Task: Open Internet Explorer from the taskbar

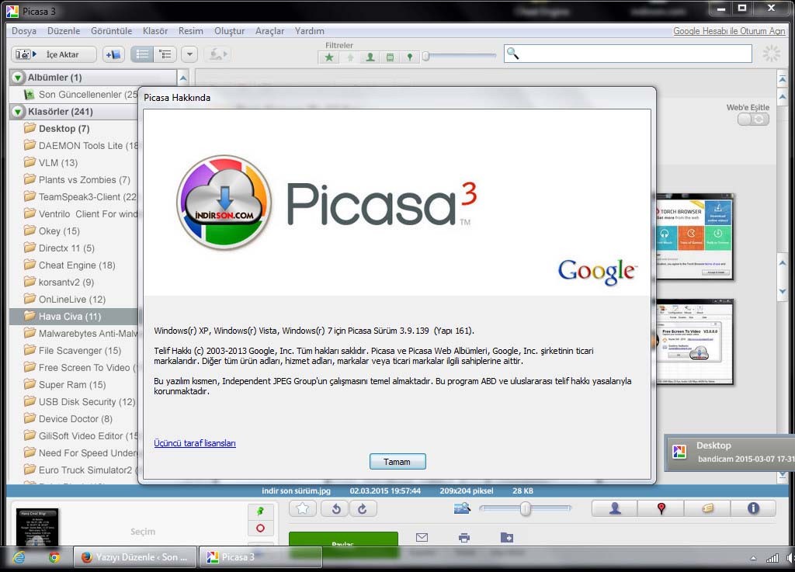Action: [19, 557]
